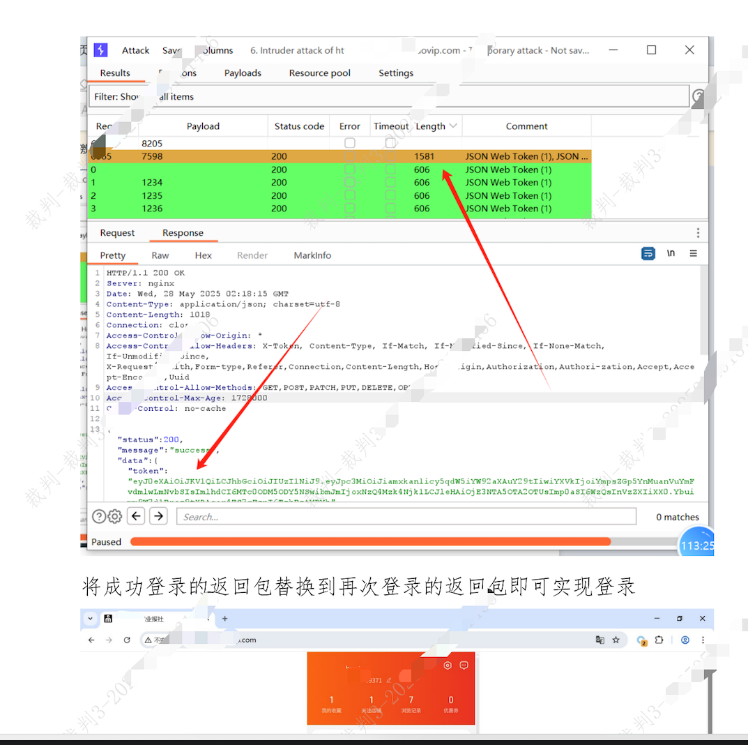Toggle show non-printable characters \n icon

click(671, 253)
